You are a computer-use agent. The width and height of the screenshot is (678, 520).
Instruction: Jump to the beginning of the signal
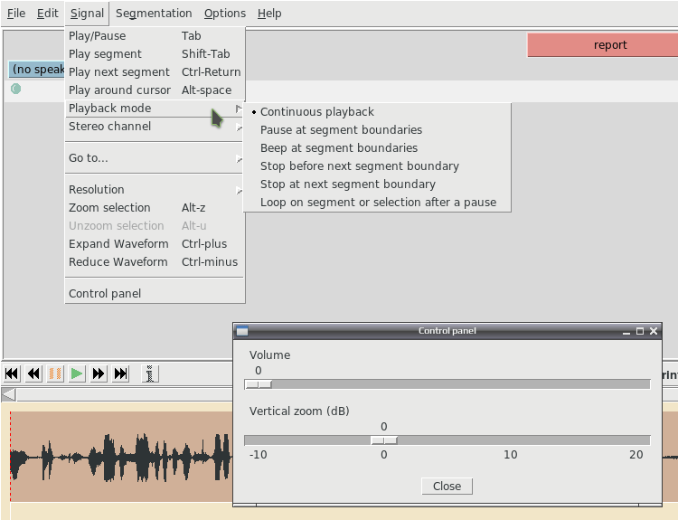(x=12, y=373)
